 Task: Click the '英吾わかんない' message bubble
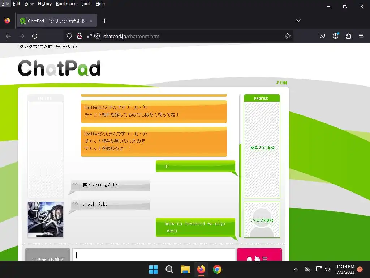pos(111,185)
